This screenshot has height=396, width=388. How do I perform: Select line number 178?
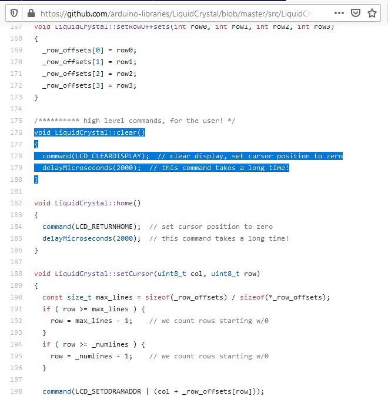(16, 156)
